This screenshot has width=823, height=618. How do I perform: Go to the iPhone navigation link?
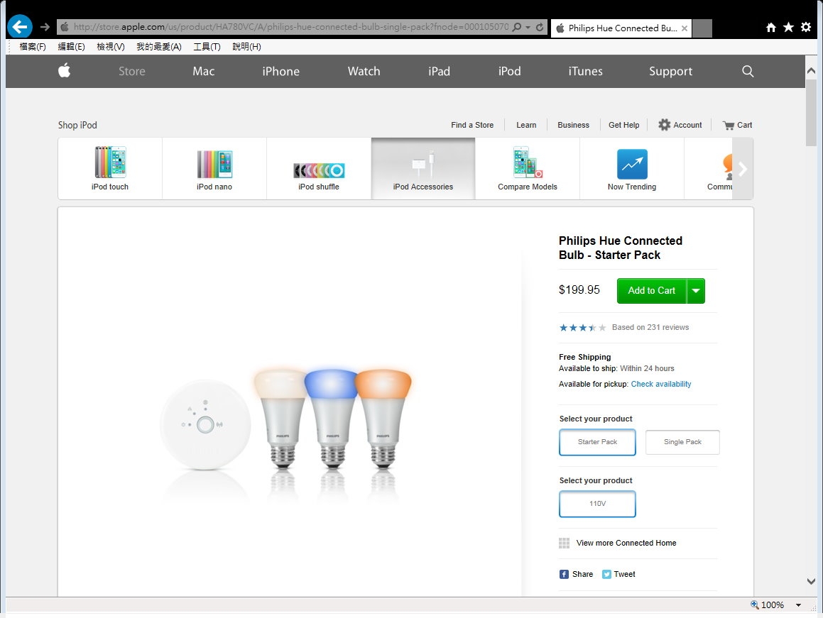(x=280, y=72)
